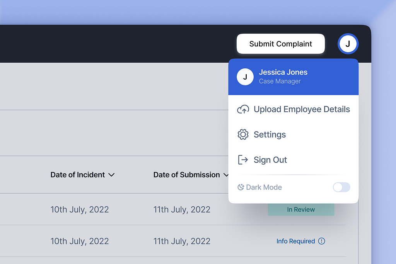Open the Info Required status link
The image size is (396, 264).
click(296, 241)
